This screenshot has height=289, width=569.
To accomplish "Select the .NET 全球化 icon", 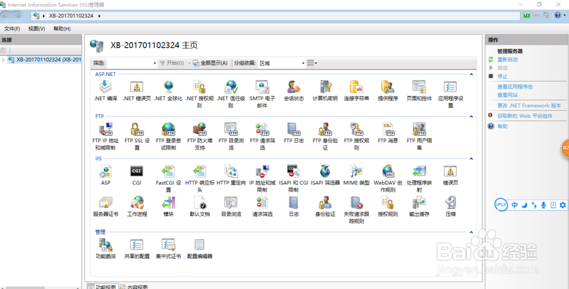I will (168, 90).
